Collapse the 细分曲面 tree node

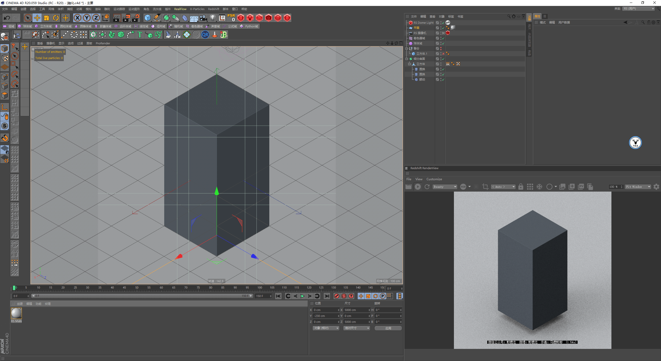(x=407, y=59)
